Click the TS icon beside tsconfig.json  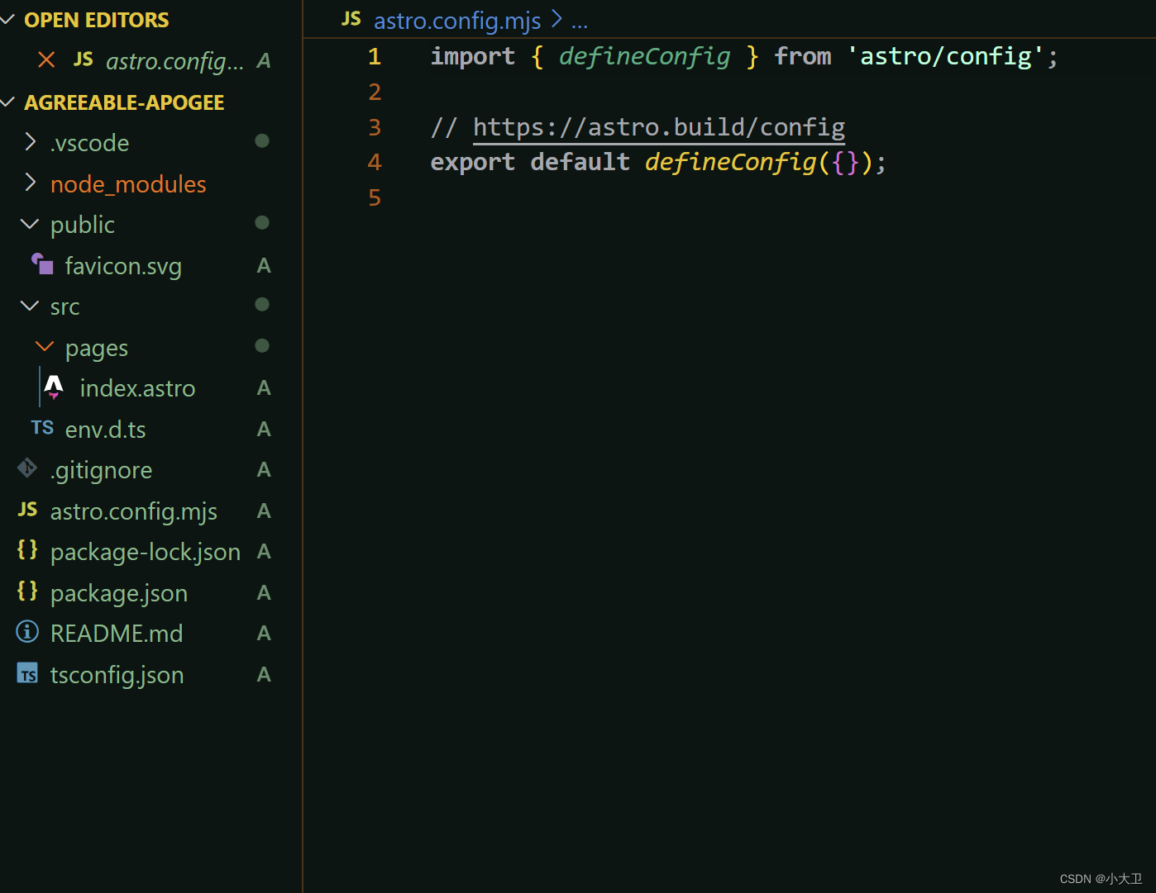[x=27, y=674]
